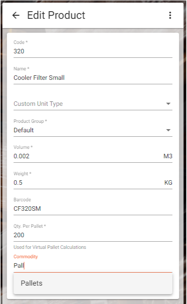
Task: Click the orange Commodity field label
Action: coord(25,256)
